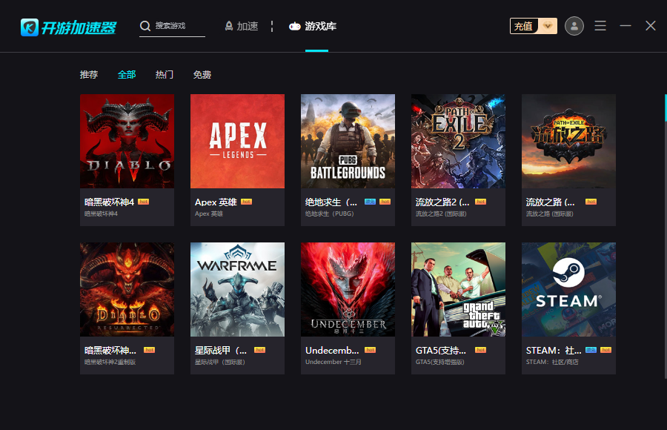Type in the 搜索游戏 search field
This screenshot has width=667, height=430.
pos(179,26)
